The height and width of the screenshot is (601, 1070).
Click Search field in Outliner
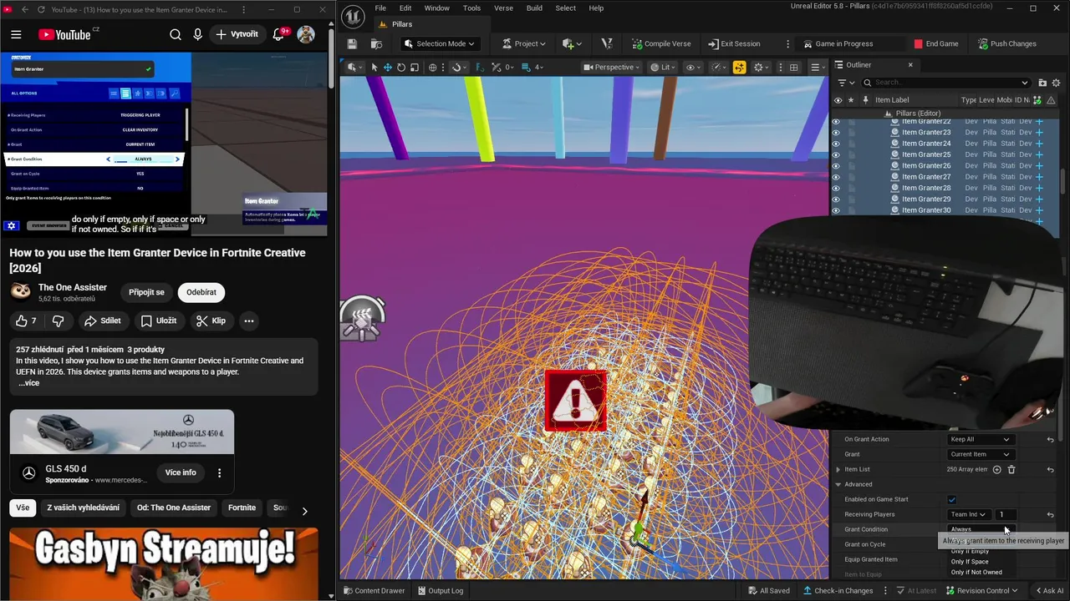945,83
